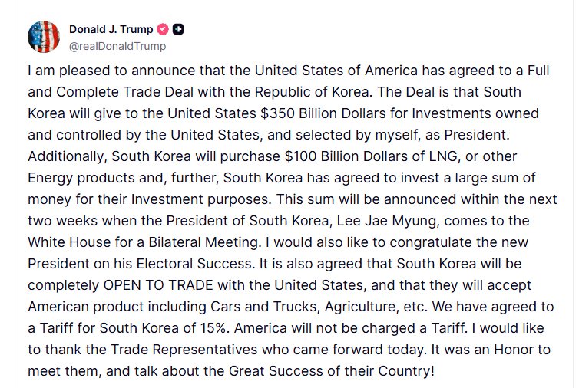Click the flag-painted profile avatar
Screen dimensions: 579x388
point(44,37)
